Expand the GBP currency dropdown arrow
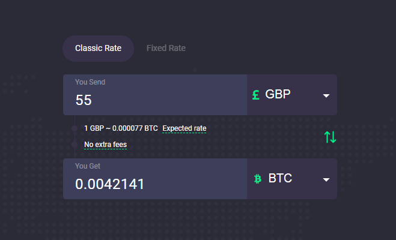 pyautogui.click(x=326, y=95)
